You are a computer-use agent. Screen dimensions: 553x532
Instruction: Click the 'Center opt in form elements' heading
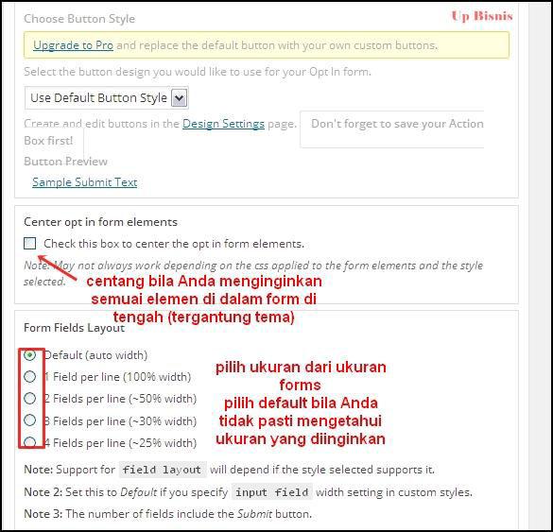100,222
